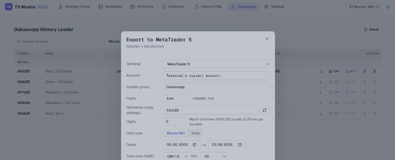The image size is (395, 160).
Task: Click the MT5 button in XAUEUR row
Action: [351, 113]
